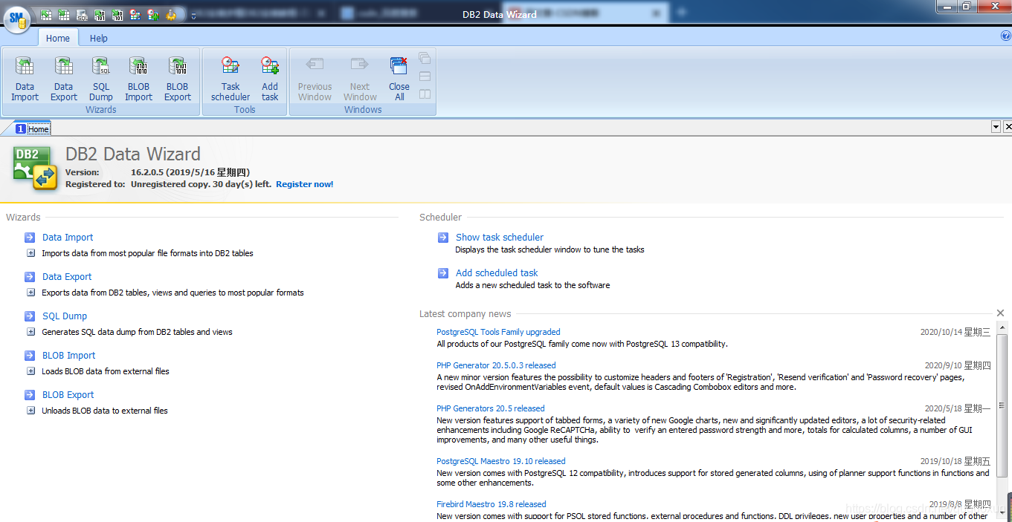Switch to the Help ribbon tab
This screenshot has height=522, width=1012.
[99, 38]
